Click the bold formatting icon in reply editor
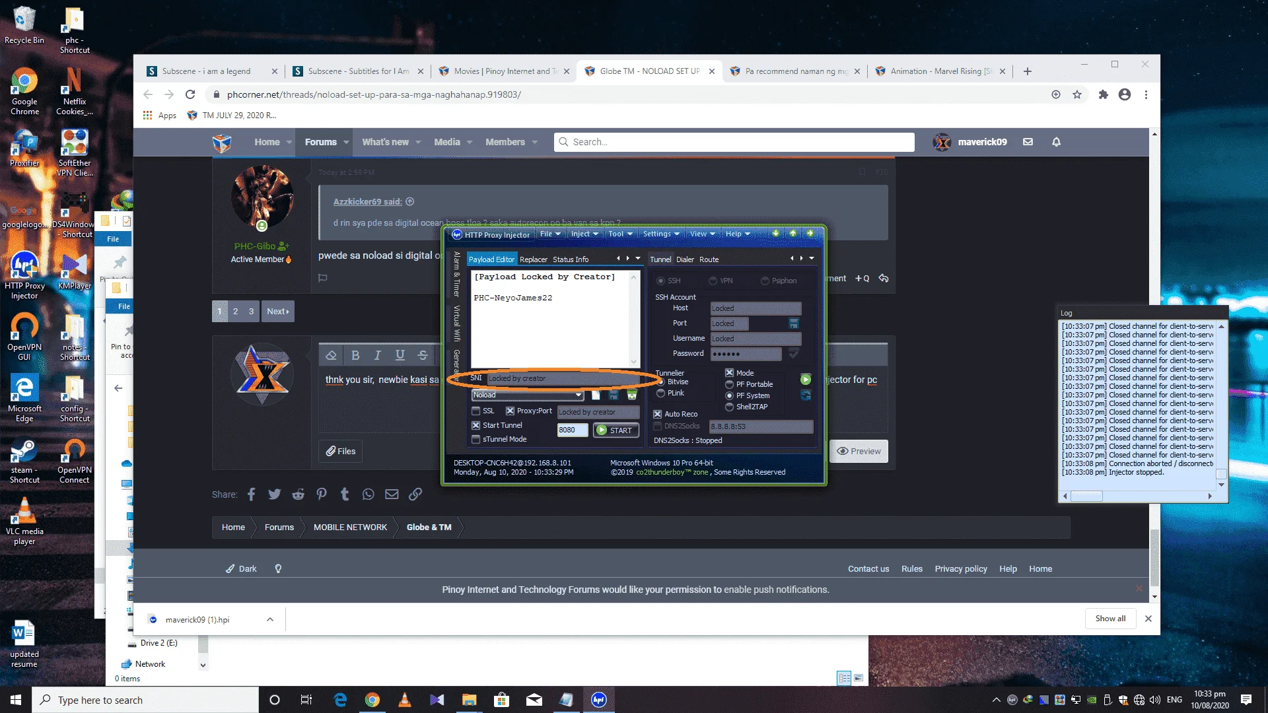The height and width of the screenshot is (713, 1268). (355, 355)
